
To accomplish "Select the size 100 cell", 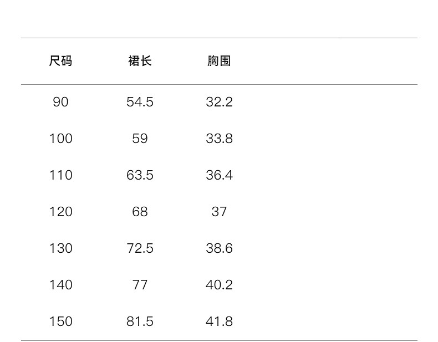I will coord(60,139).
